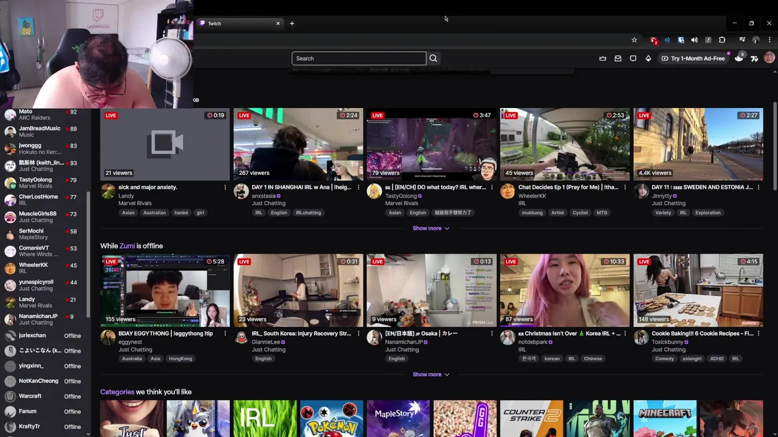Click the stream title 'sick and major anxiety.'

[x=148, y=188]
